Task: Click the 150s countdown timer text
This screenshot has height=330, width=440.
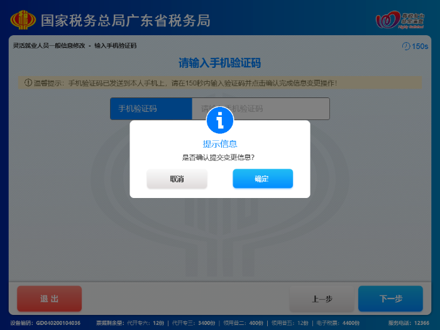Action: click(420, 47)
